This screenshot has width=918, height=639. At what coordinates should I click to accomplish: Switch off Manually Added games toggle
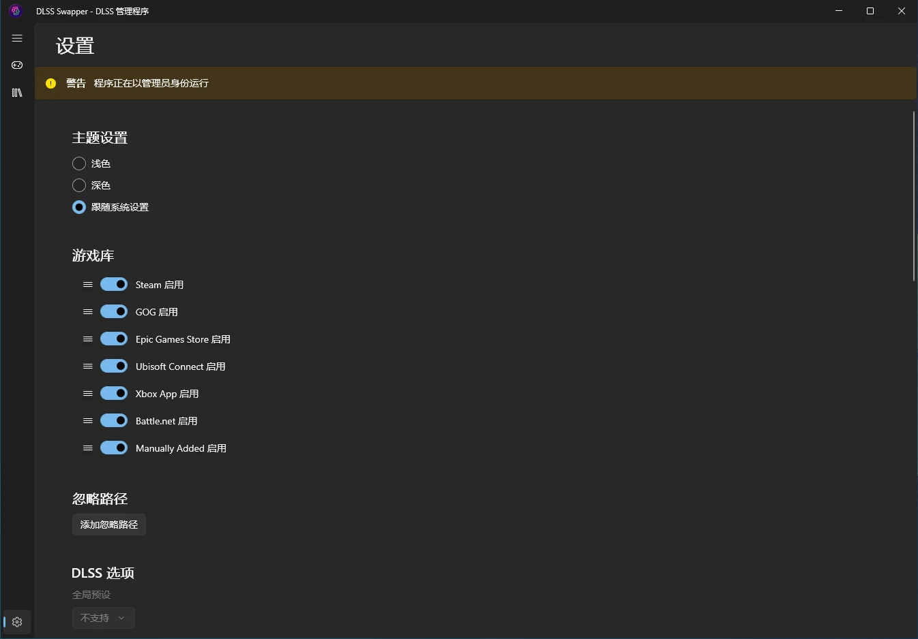tap(114, 448)
